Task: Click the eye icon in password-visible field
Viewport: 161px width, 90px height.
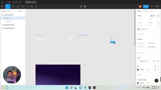Action: [70, 39]
